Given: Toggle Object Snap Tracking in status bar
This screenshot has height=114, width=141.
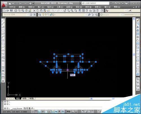Looking at the screenshot, I should coord(49,111).
